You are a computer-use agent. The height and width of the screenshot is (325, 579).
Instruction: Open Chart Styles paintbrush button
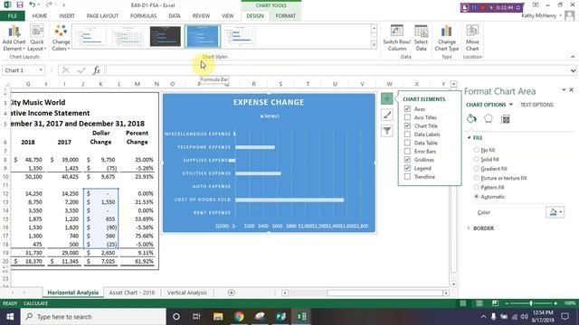[386, 115]
